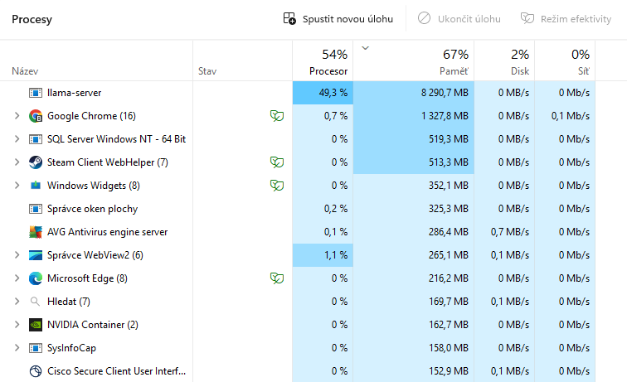Click the Procesy page title
The height and width of the screenshot is (382, 627).
click(x=32, y=19)
